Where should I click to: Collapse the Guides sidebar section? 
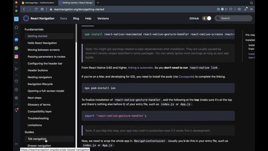click(29, 132)
